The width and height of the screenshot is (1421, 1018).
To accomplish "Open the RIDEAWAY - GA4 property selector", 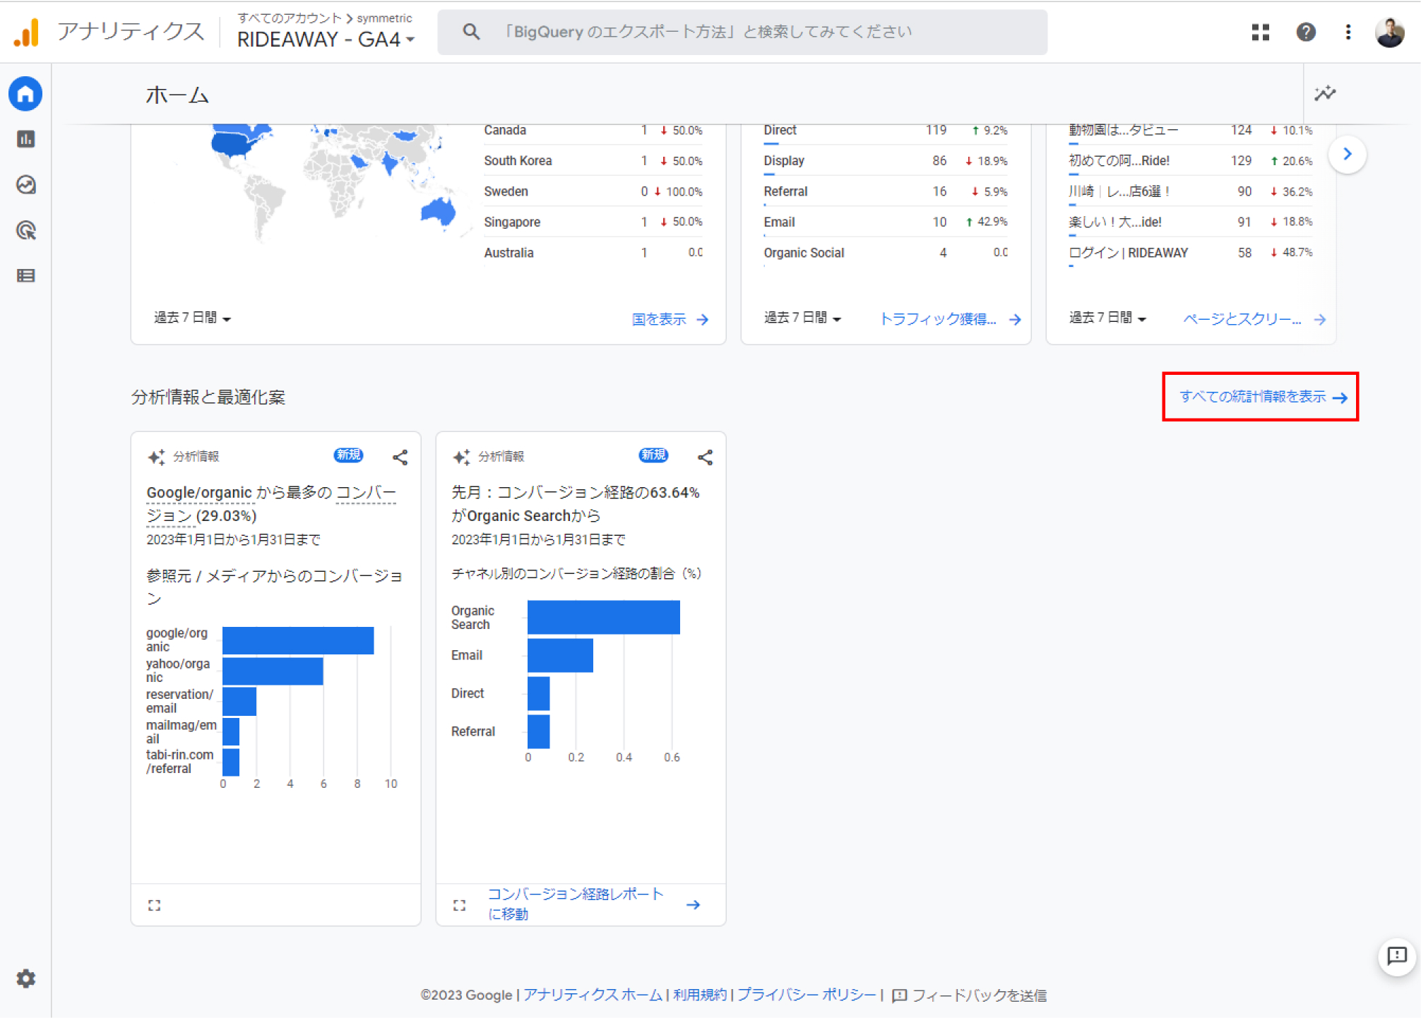I will coord(326,40).
